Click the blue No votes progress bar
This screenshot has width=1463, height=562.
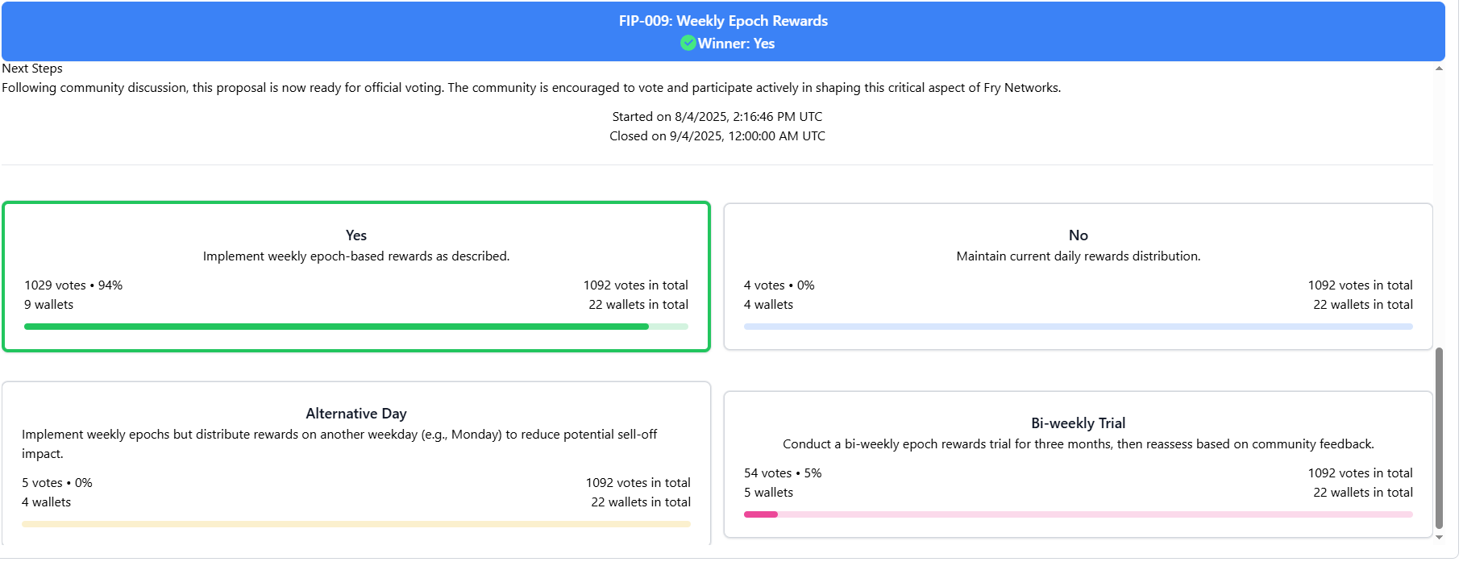pos(1079,327)
